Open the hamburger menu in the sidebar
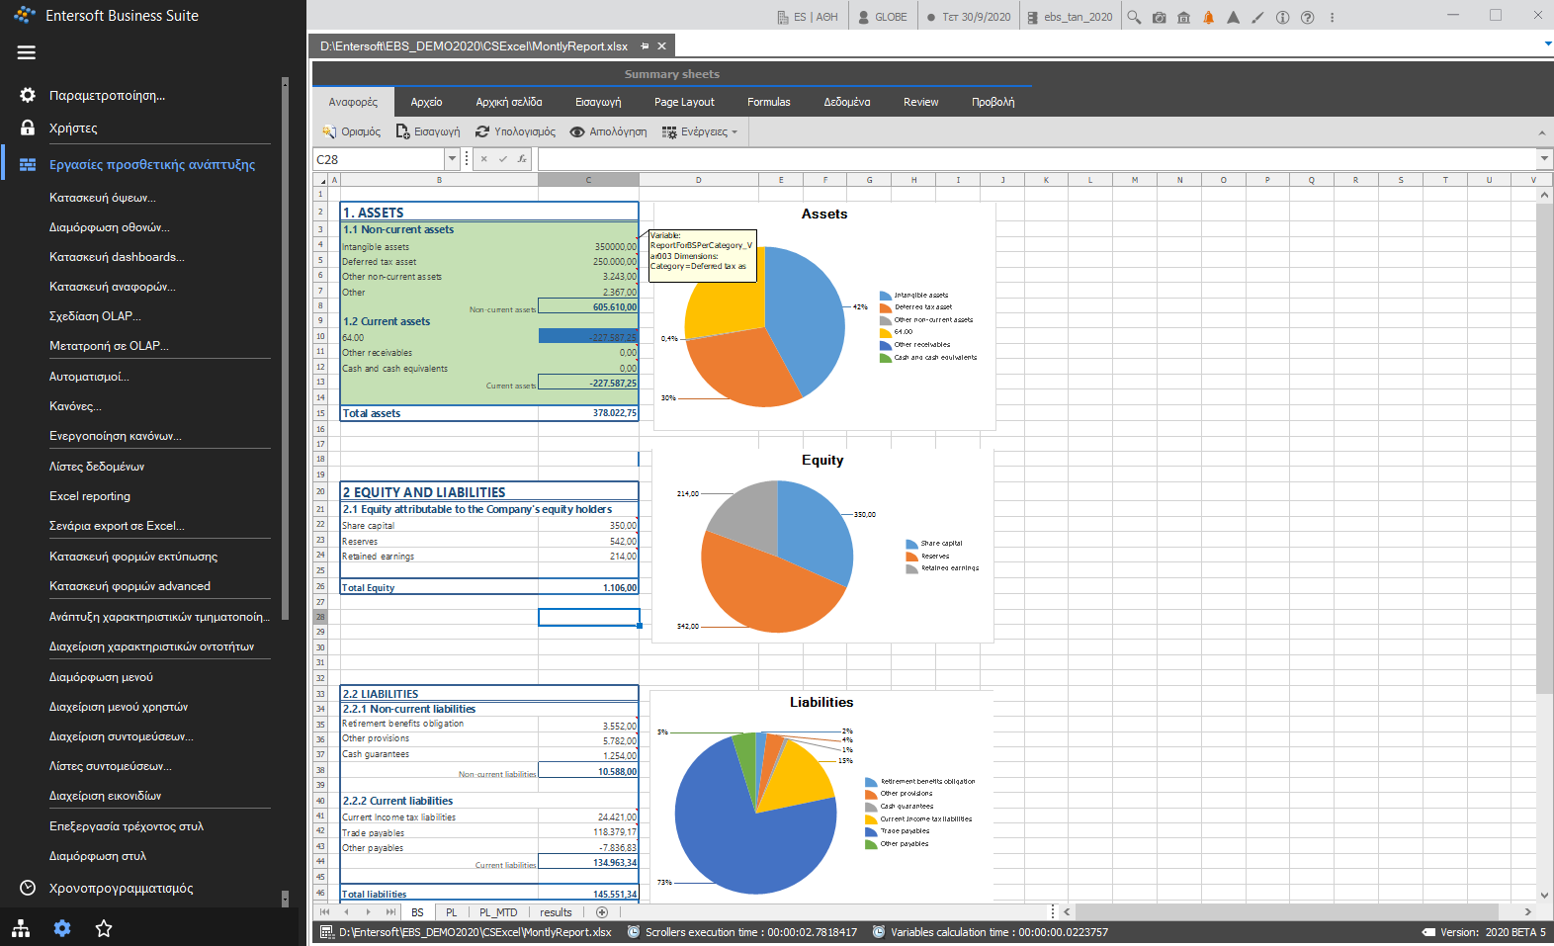This screenshot has width=1554, height=946. point(27,52)
